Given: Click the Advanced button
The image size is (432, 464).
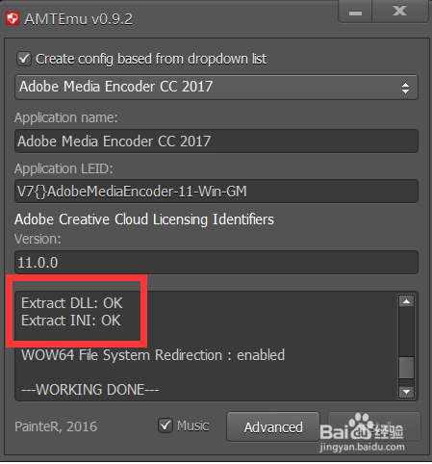Looking at the screenshot, I should pyautogui.click(x=273, y=427).
